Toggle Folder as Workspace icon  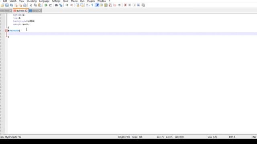115,5
